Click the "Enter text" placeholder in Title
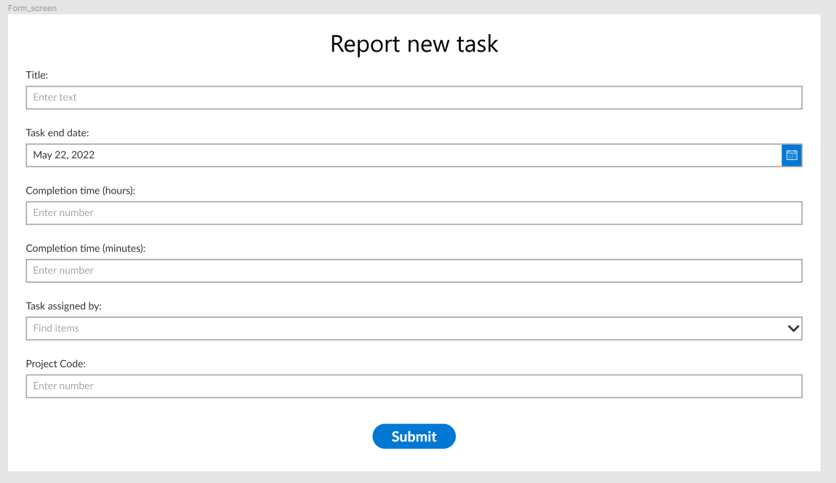The height and width of the screenshot is (483, 836). [x=55, y=97]
